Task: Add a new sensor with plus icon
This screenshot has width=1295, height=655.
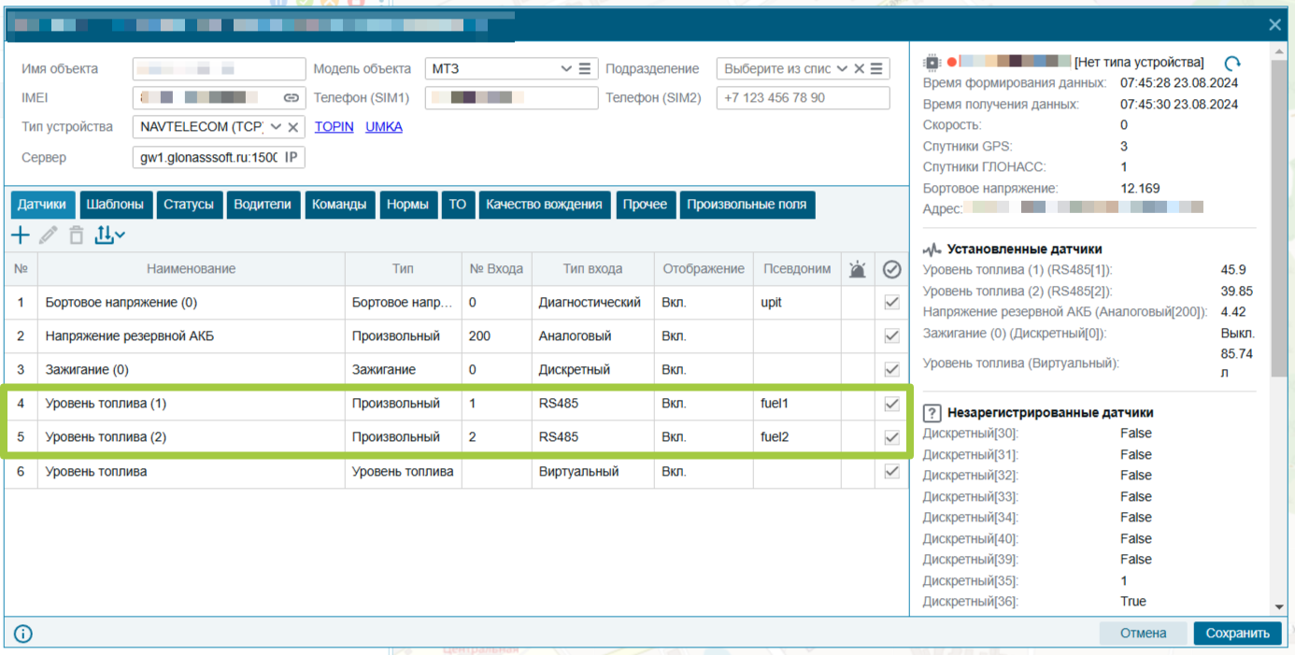Action: (20, 235)
